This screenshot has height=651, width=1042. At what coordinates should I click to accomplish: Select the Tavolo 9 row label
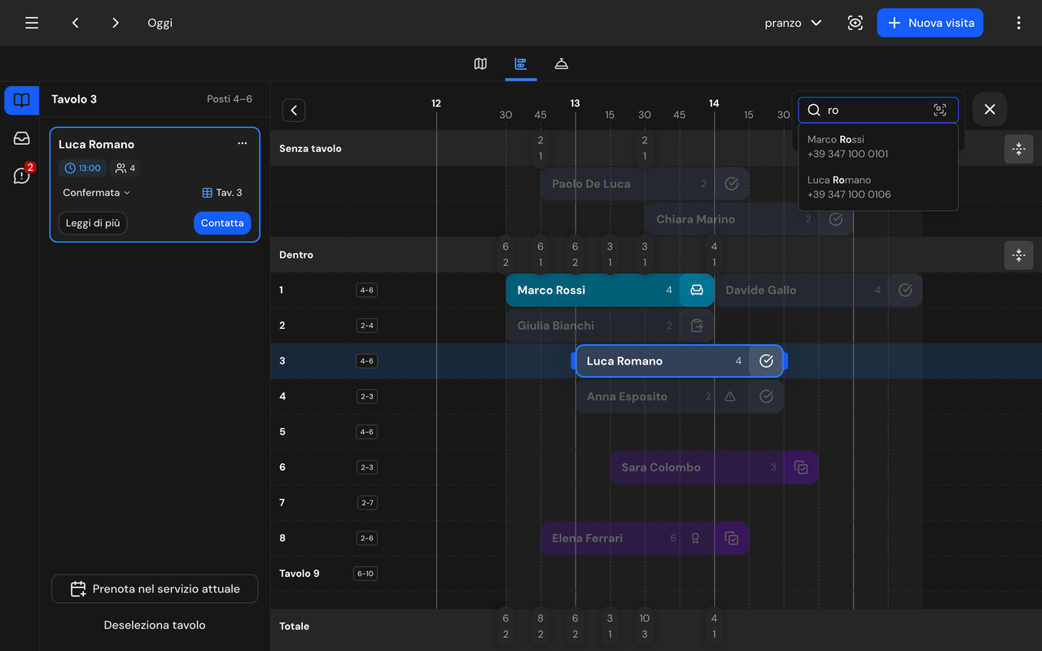[300, 573]
